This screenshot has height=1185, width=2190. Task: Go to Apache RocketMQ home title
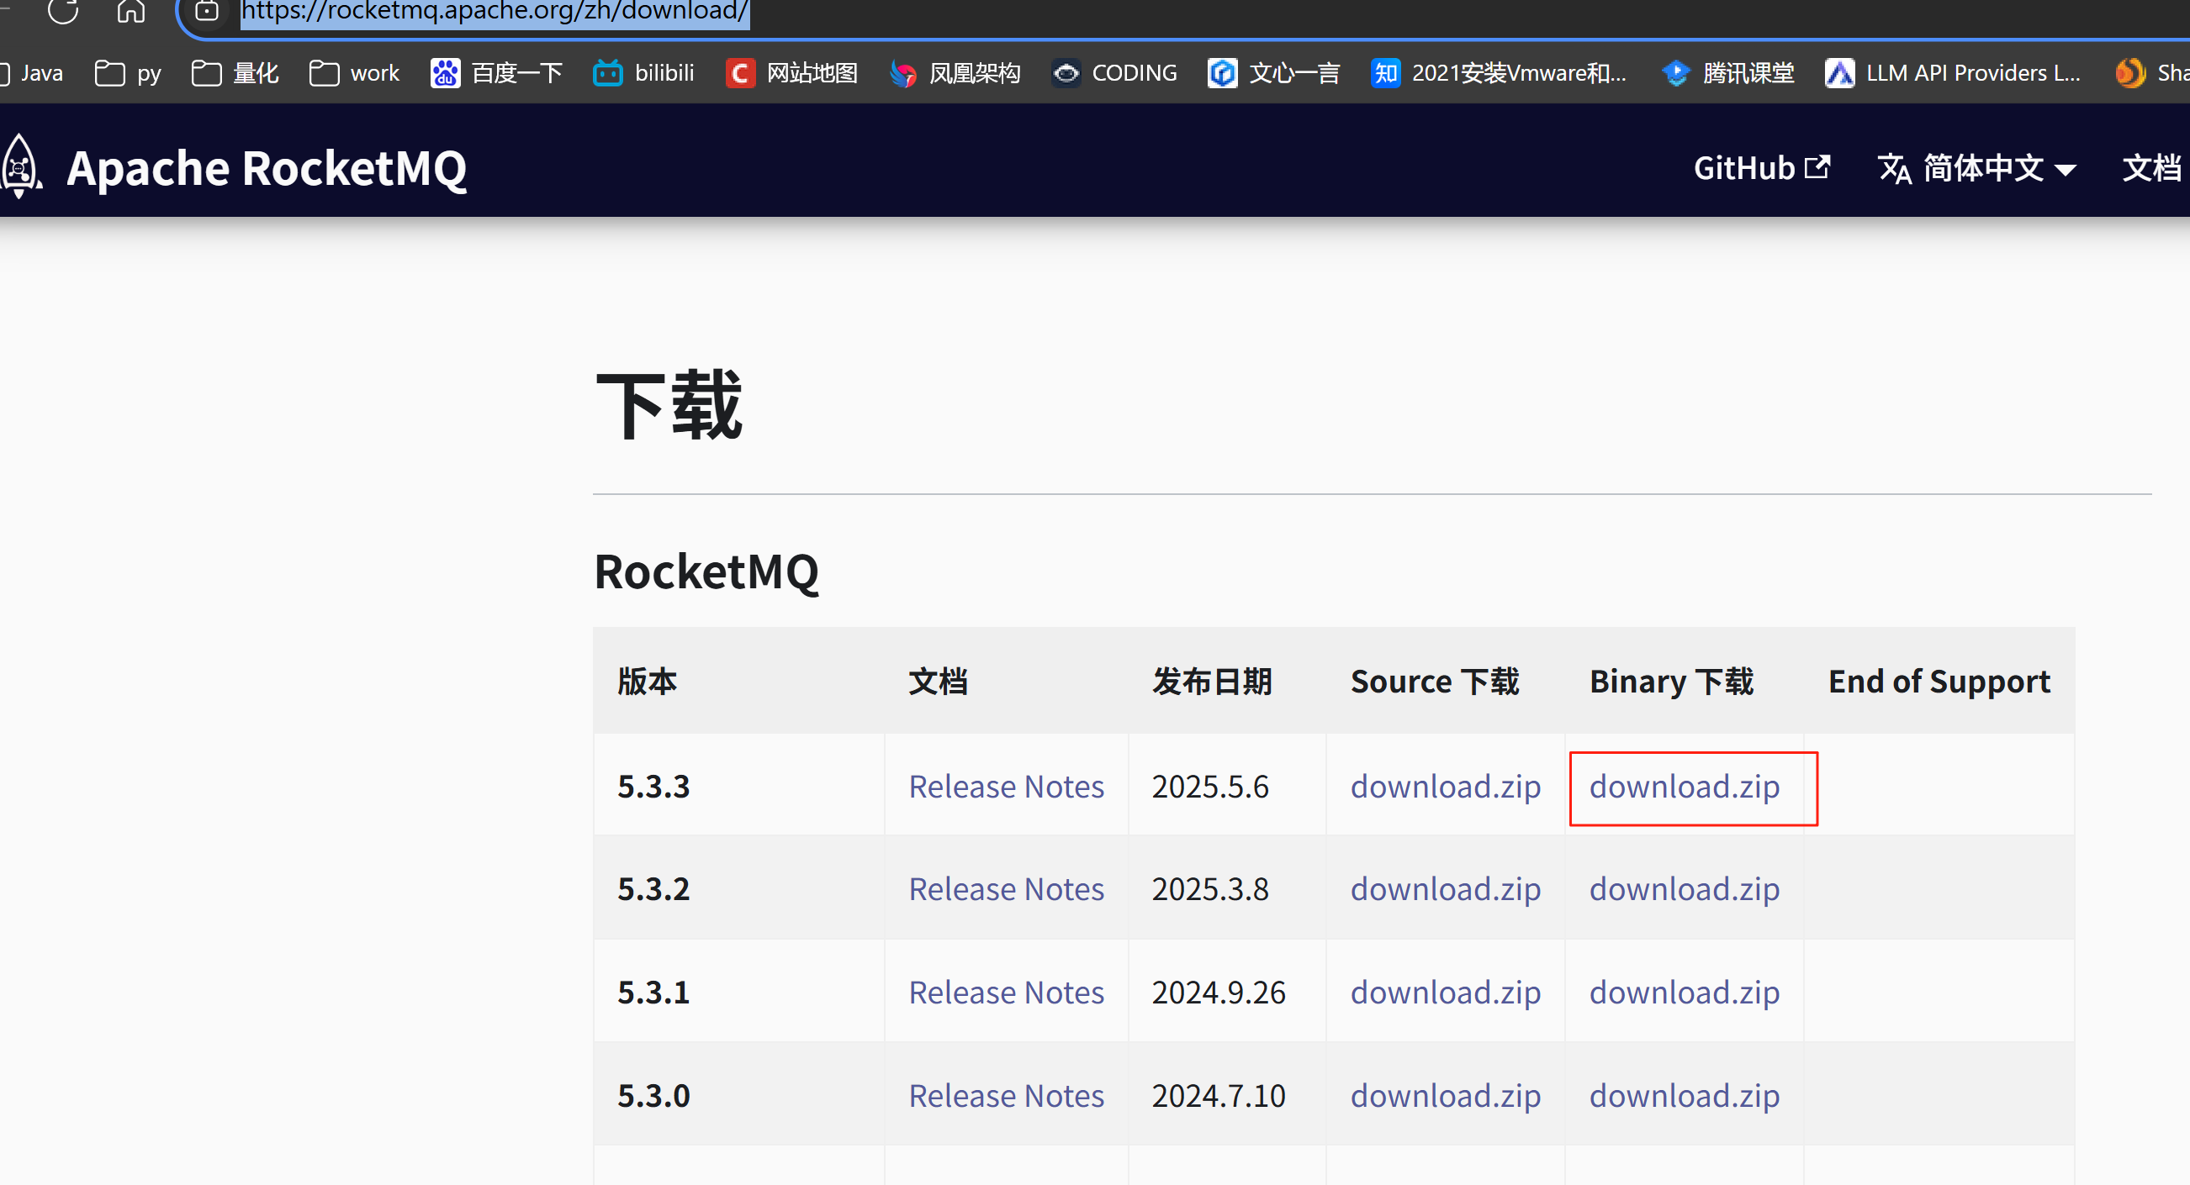[267, 168]
